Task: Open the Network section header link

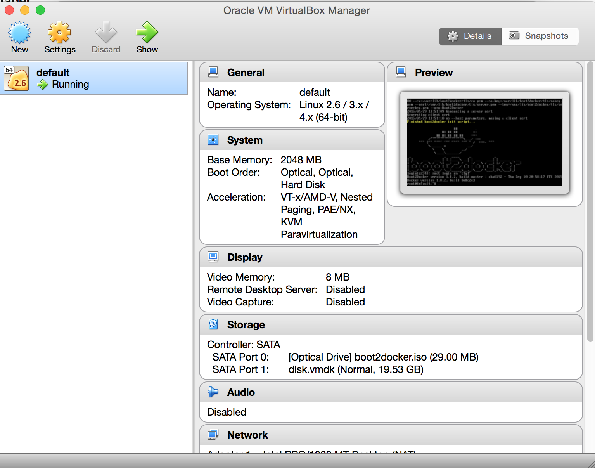Action: [x=247, y=435]
